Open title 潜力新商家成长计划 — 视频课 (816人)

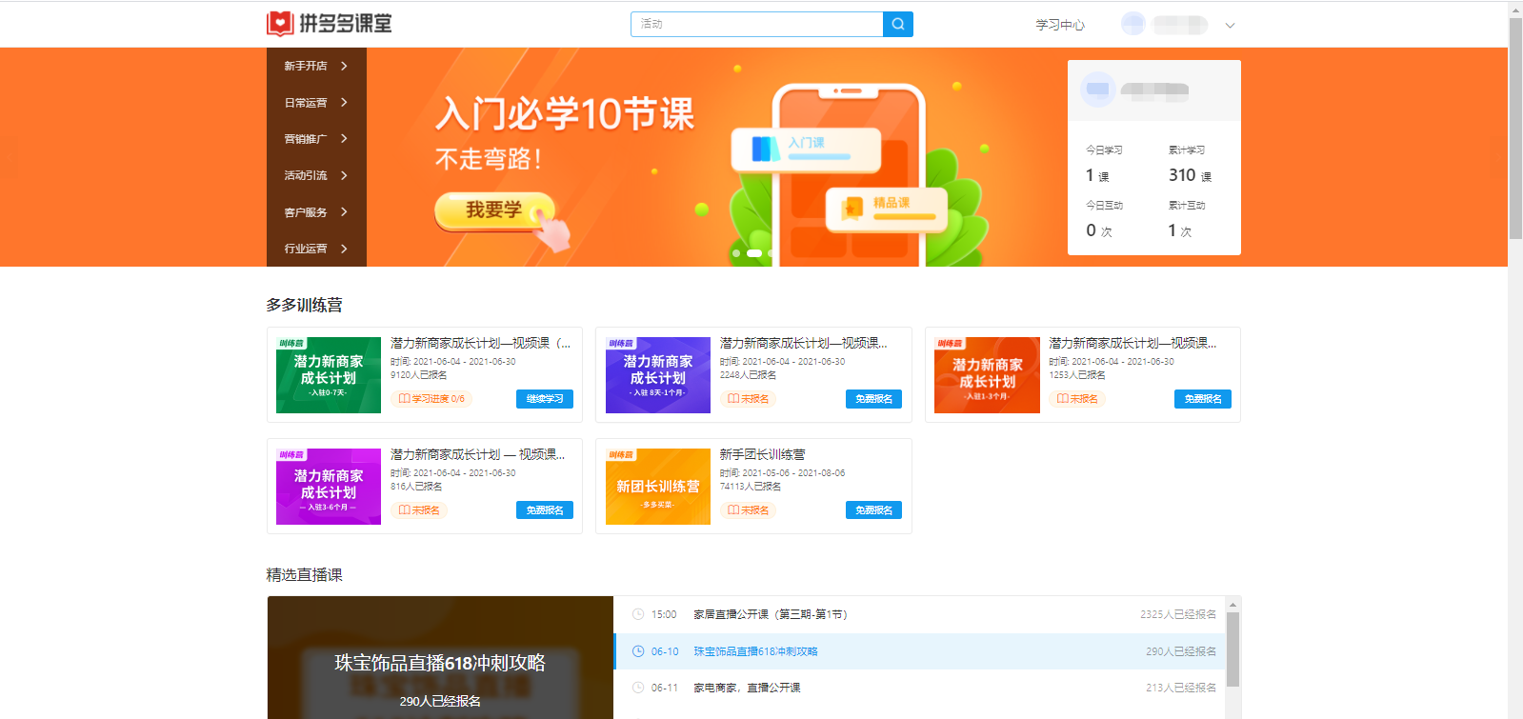click(x=478, y=454)
